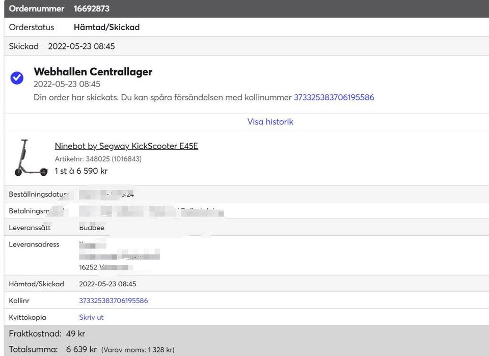Click the postal code 16252 text

(88, 267)
